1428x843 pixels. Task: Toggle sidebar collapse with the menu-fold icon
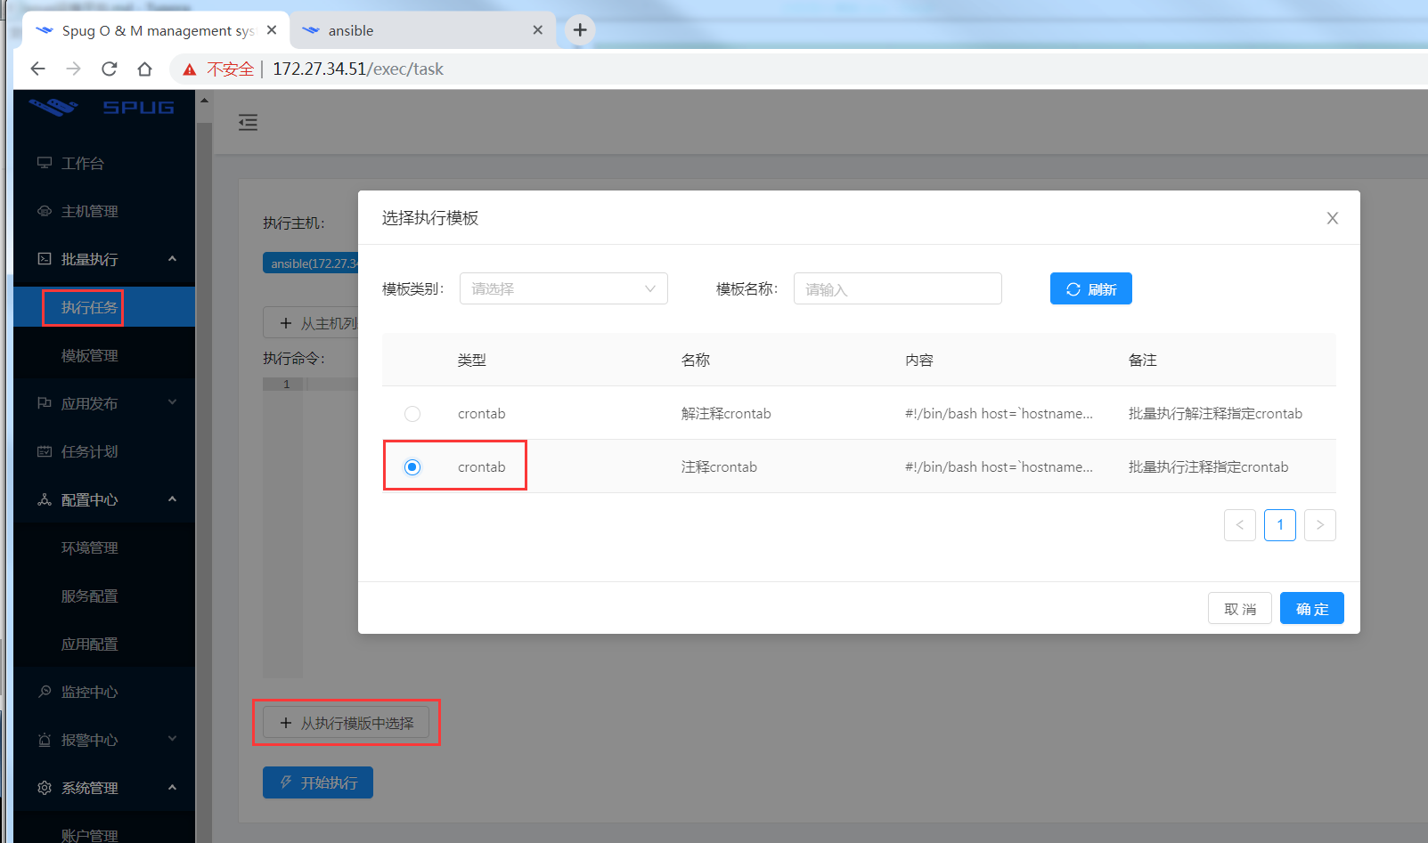[x=248, y=123]
